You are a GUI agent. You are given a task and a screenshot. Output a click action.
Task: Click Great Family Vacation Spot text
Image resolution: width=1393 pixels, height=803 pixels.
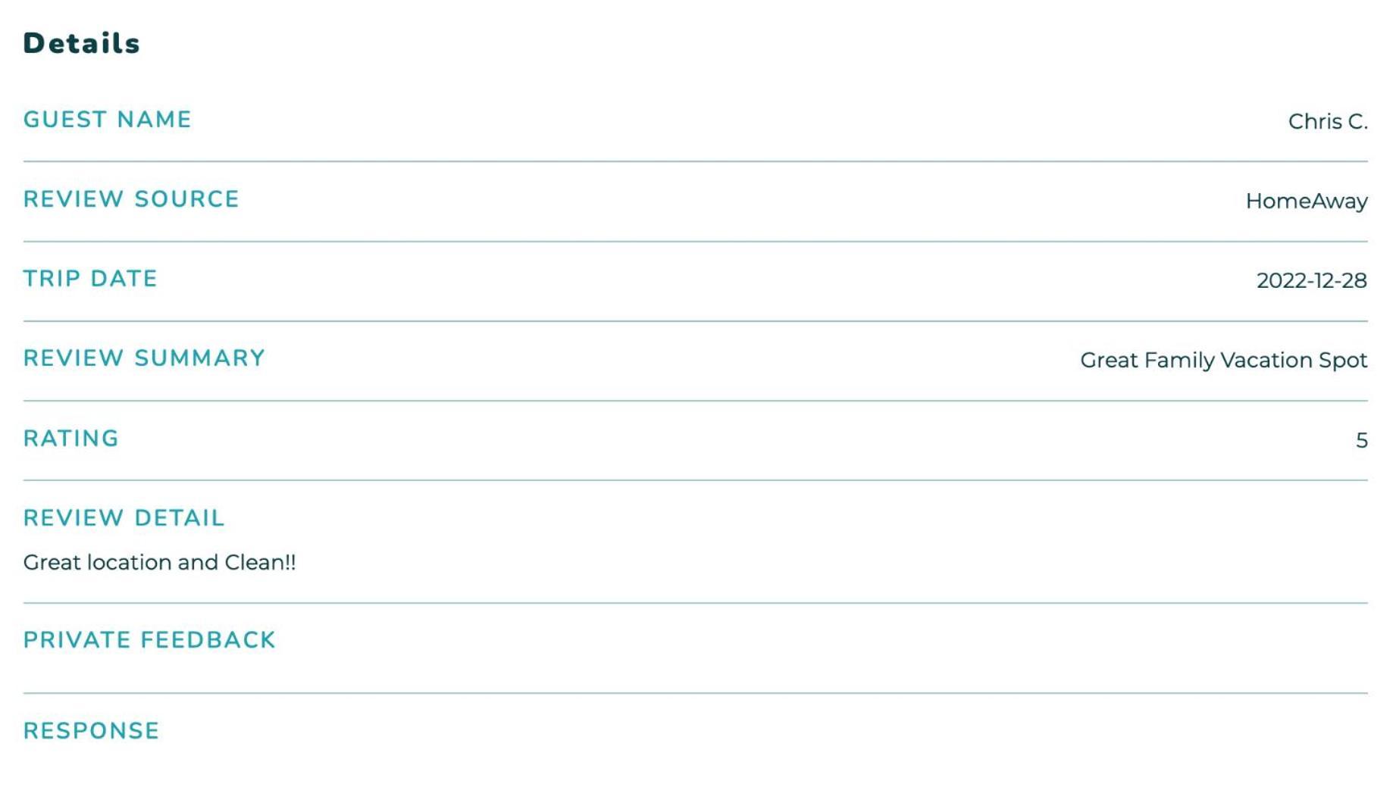[x=1224, y=360]
